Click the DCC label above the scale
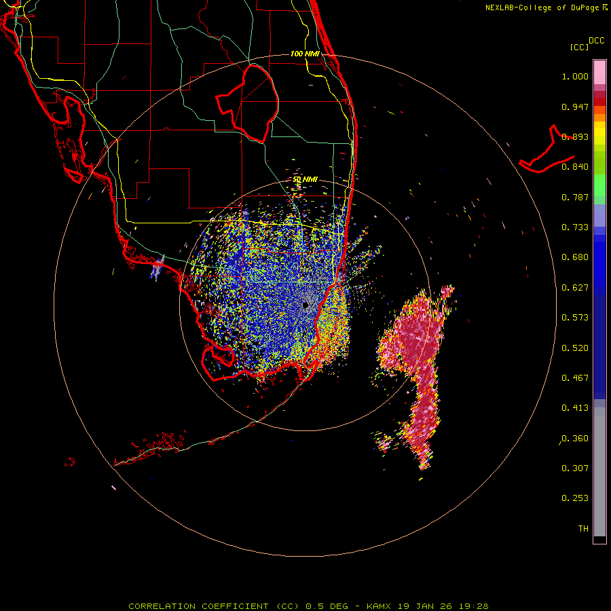The image size is (611, 611). tap(596, 41)
